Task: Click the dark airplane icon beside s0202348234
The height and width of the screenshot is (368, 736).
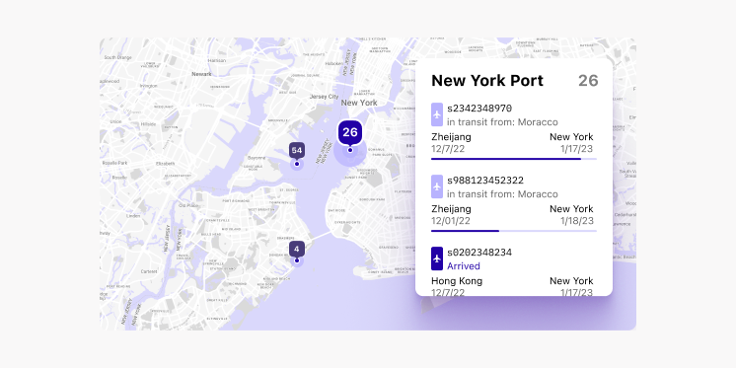Action: [437, 258]
